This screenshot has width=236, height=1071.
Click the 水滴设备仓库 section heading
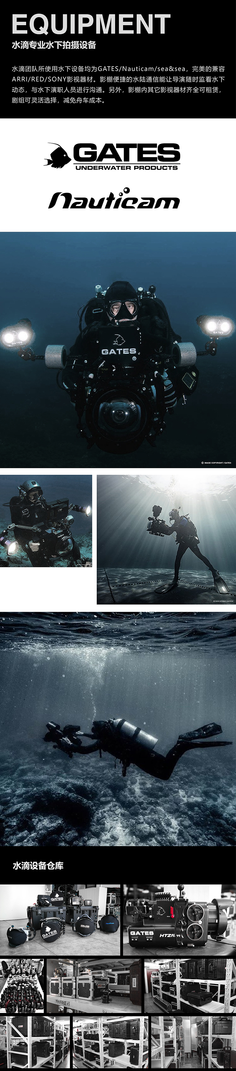pyautogui.click(x=38, y=866)
